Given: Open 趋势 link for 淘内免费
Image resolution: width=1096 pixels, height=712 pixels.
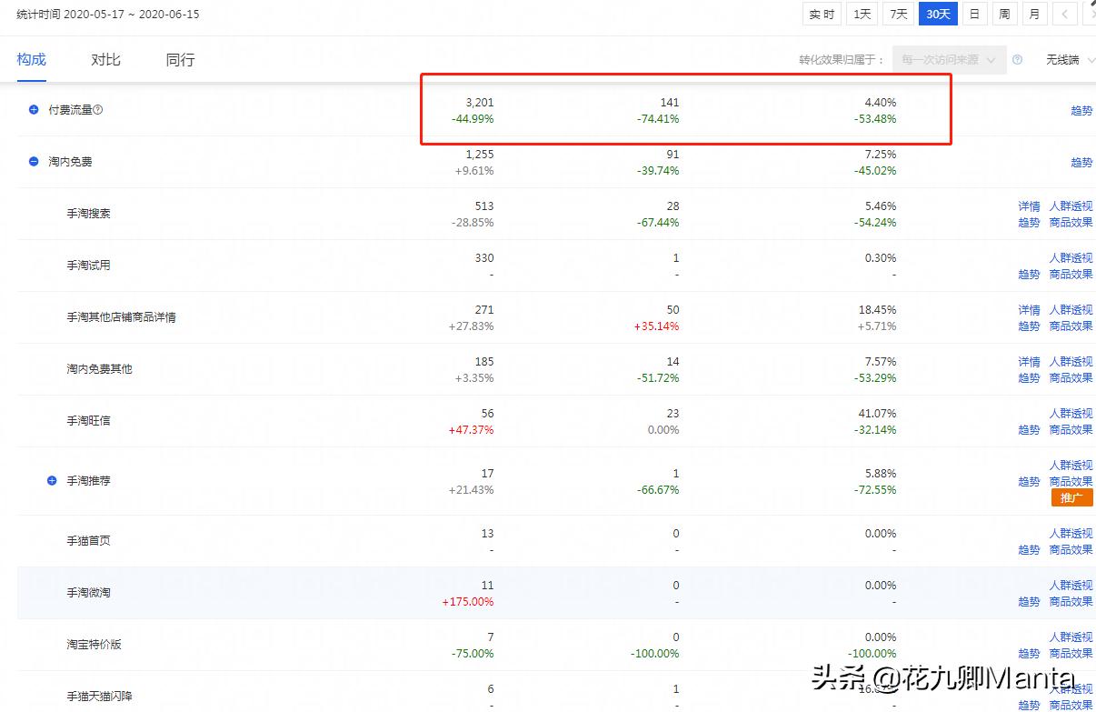Looking at the screenshot, I should pyautogui.click(x=1081, y=162).
